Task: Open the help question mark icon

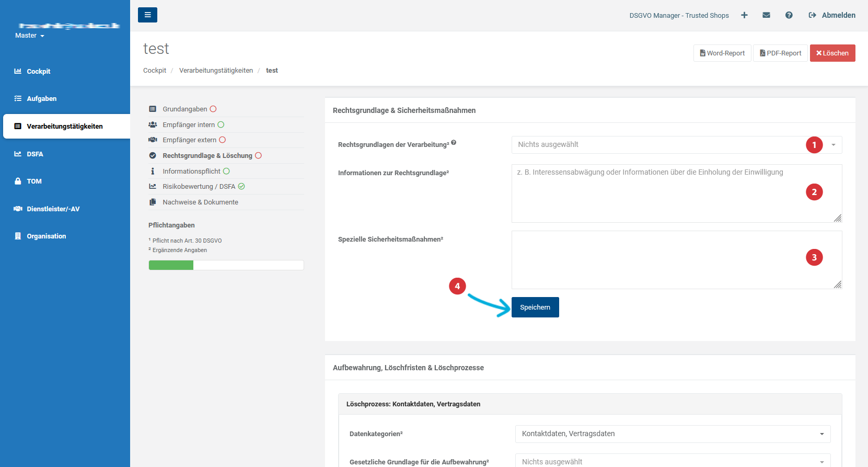Action: point(789,15)
